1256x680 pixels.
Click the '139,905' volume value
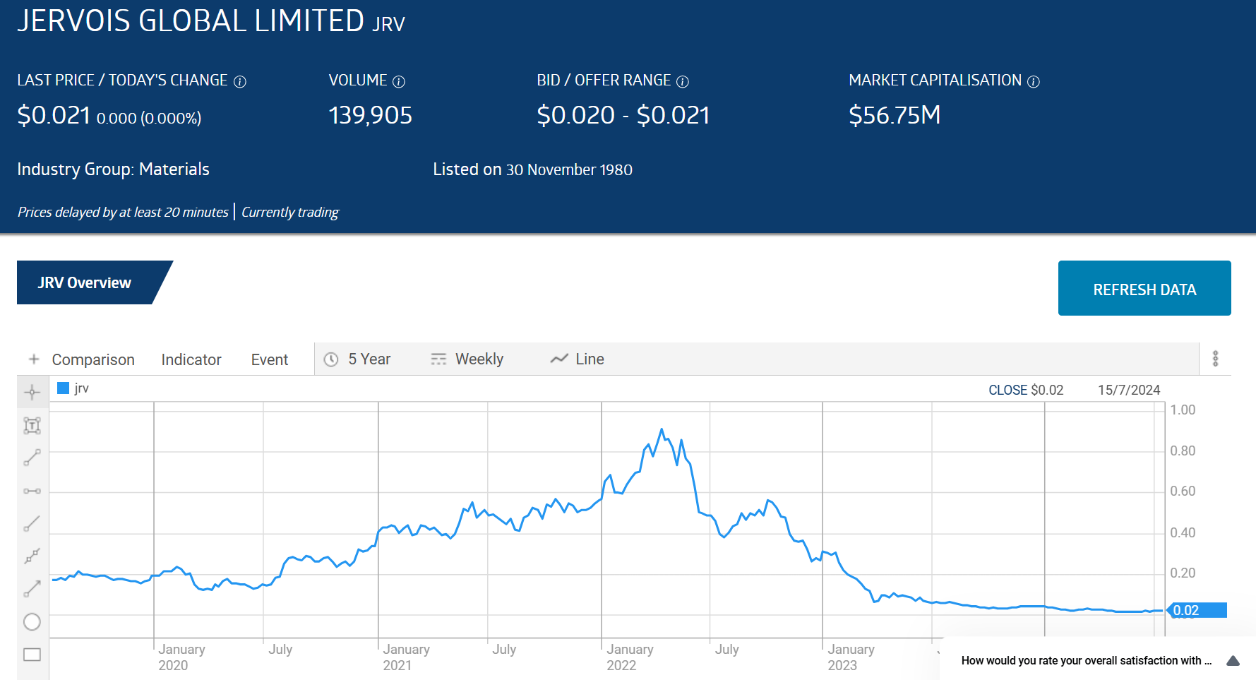click(371, 115)
